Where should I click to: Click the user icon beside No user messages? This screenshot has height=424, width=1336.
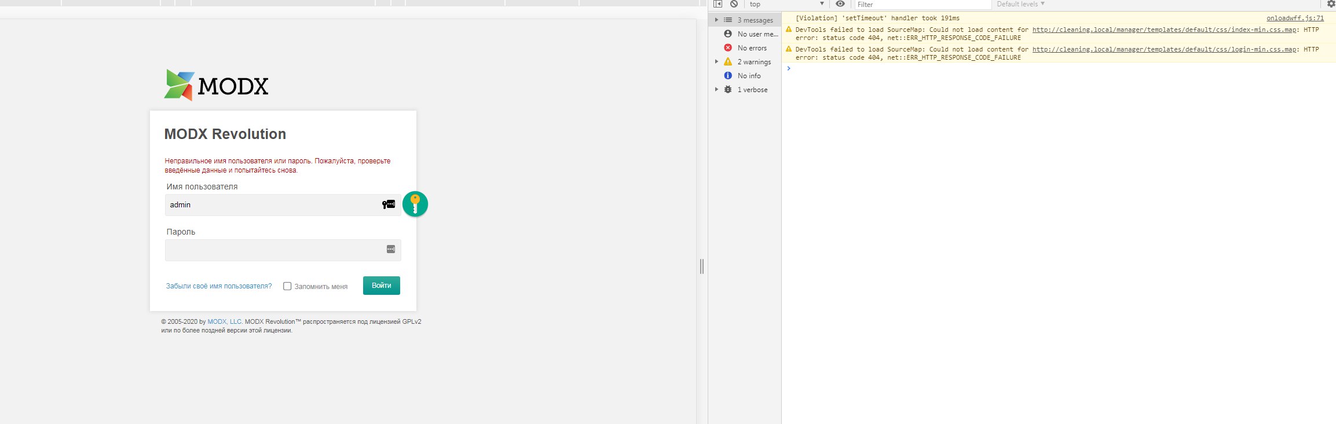point(728,34)
